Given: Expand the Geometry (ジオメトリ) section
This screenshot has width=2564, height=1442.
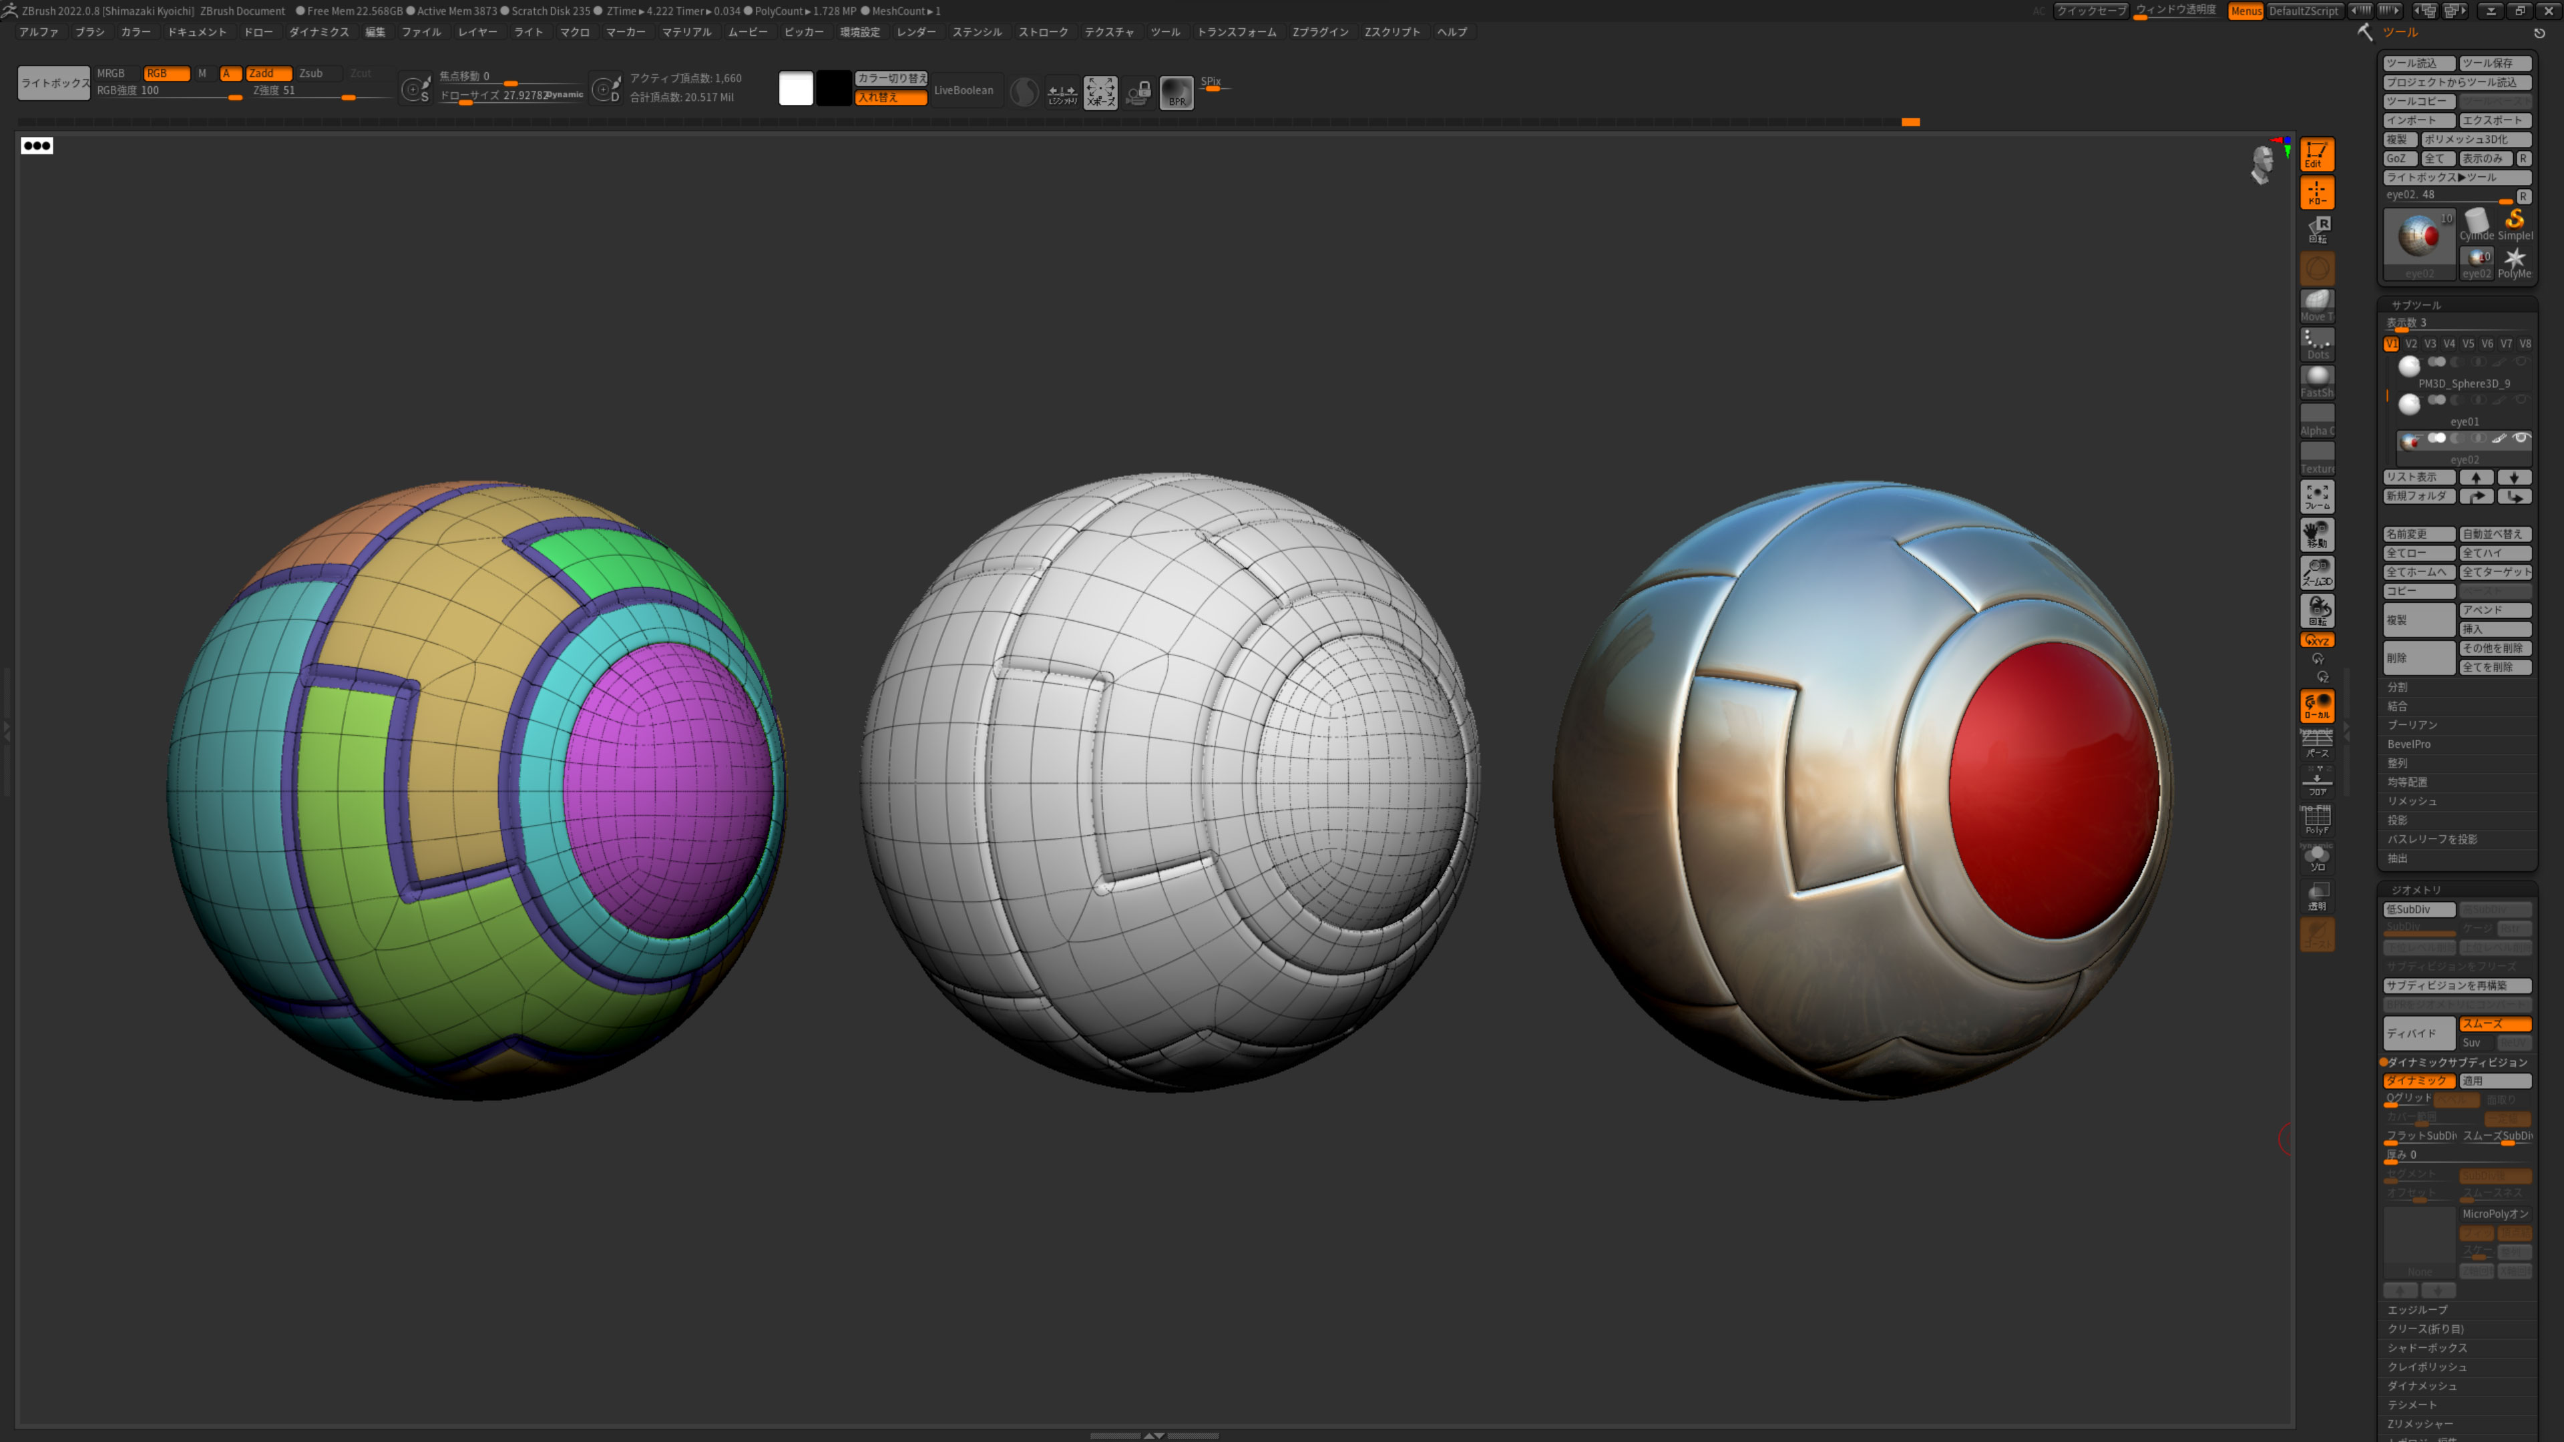Looking at the screenshot, I should pyautogui.click(x=2416, y=890).
